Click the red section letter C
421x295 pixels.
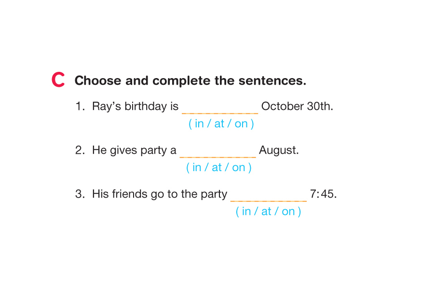[x=58, y=80]
